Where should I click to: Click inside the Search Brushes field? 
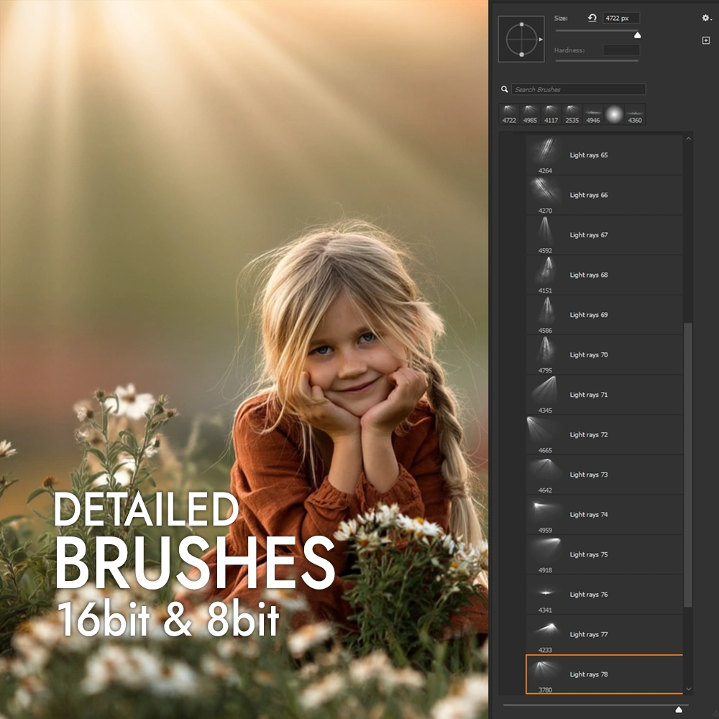pos(578,90)
